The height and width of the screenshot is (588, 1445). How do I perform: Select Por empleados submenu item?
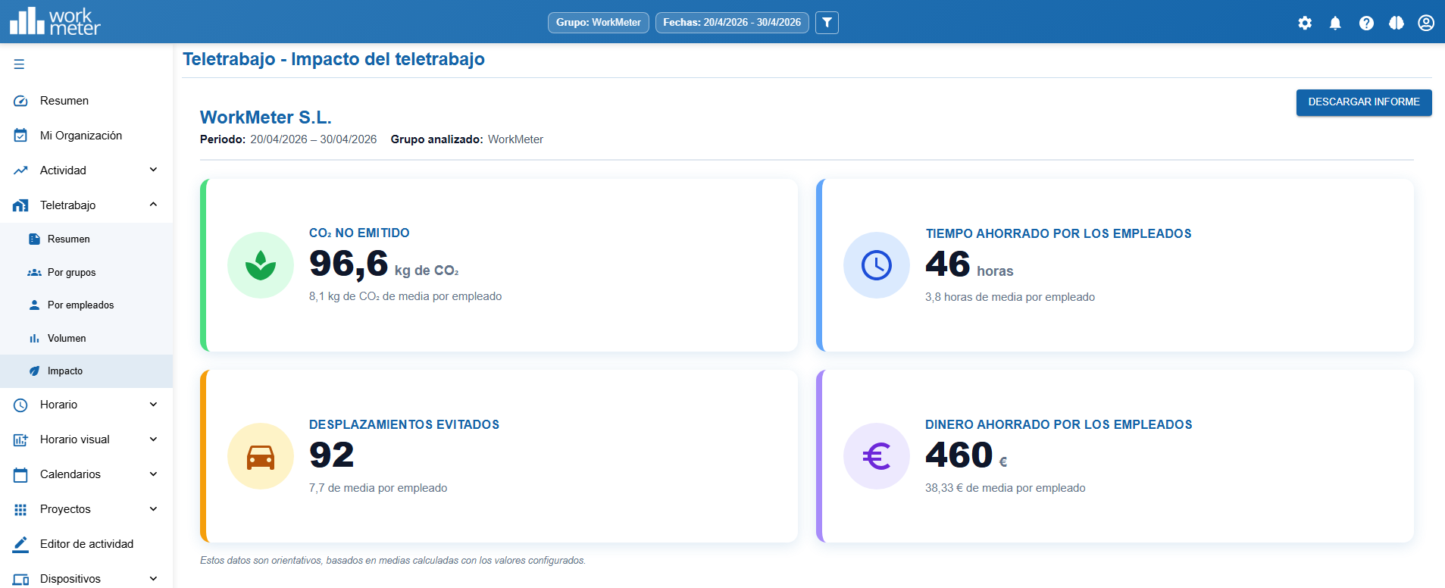[86, 305]
